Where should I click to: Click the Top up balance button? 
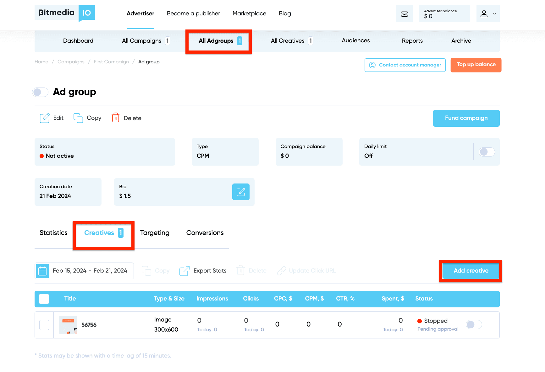[476, 65]
